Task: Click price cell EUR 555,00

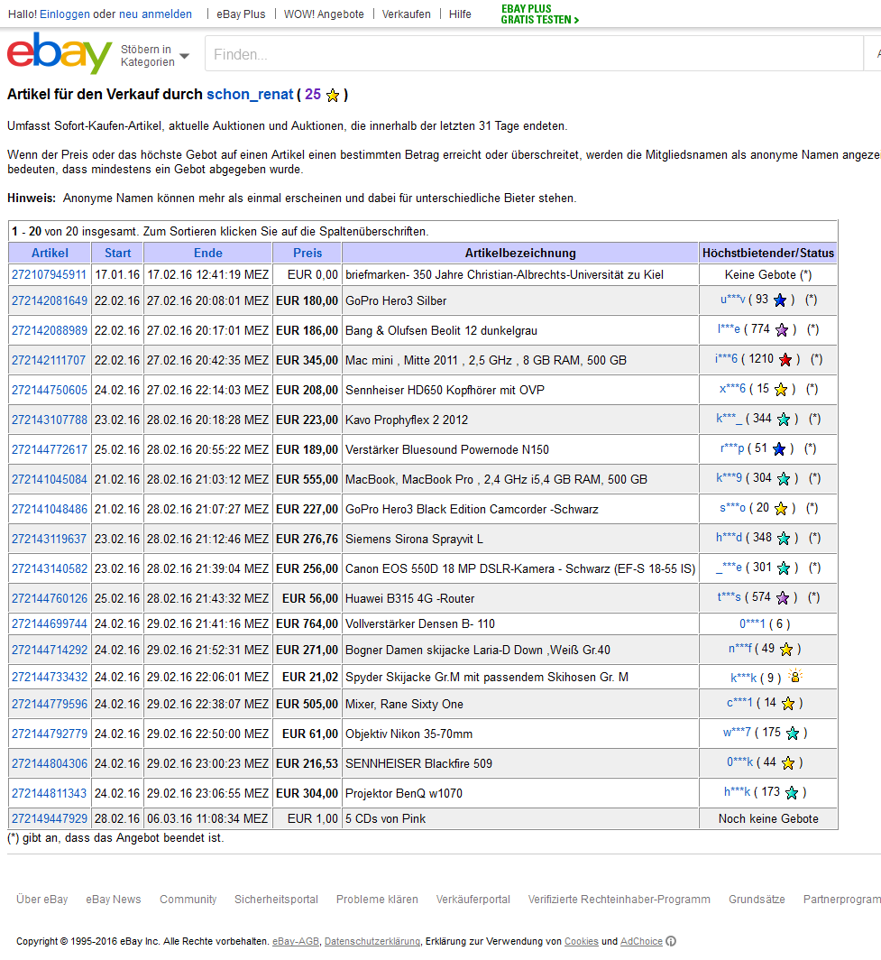Action: tap(307, 479)
